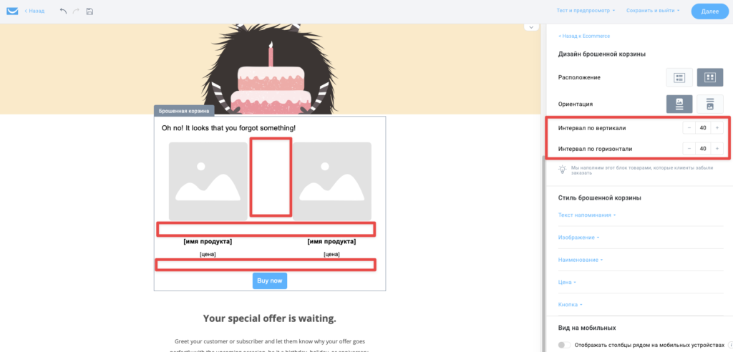Choose image-at-bottom orientation icon
This screenshot has width=733, height=352.
click(710, 104)
